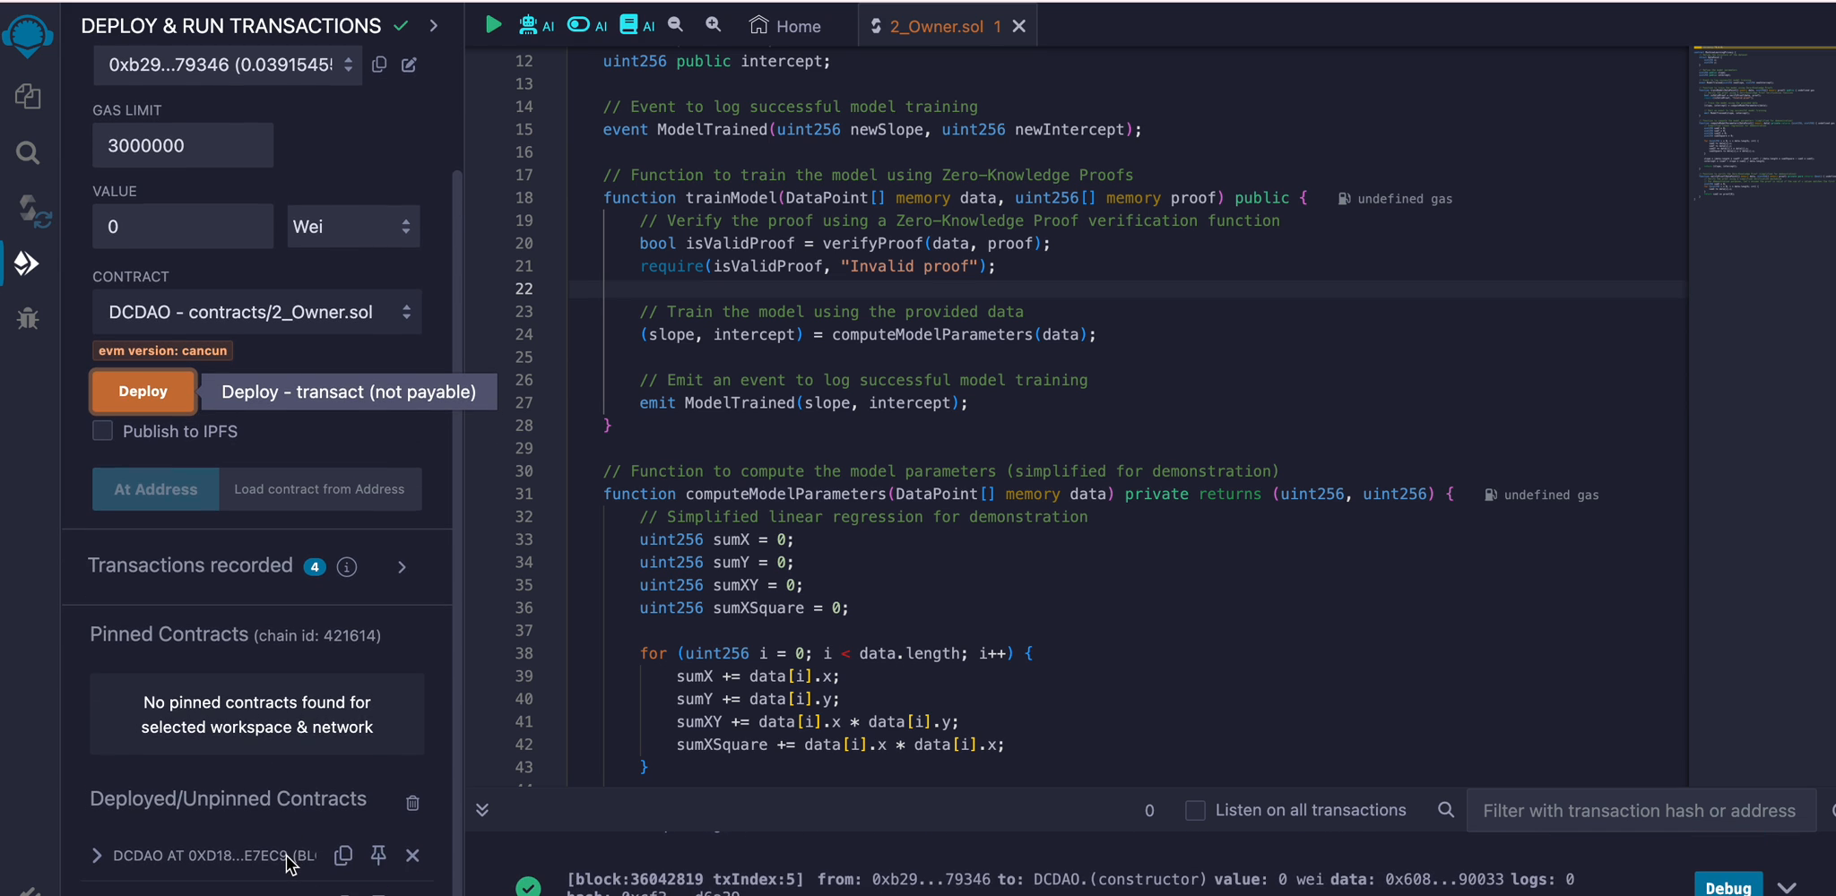The height and width of the screenshot is (896, 1836).
Task: Copy the deployed DCDAO contract address
Action: [x=342, y=856]
